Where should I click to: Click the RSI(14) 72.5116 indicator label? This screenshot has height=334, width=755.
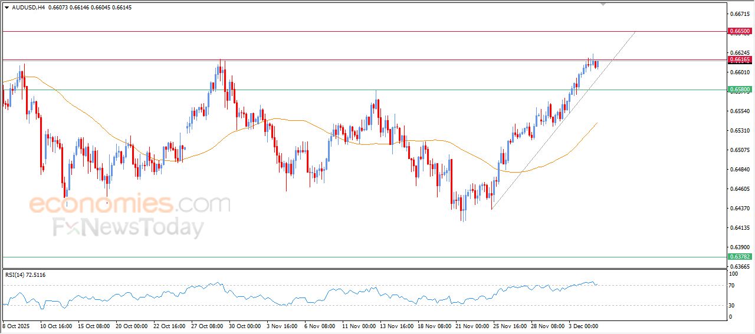(25, 275)
